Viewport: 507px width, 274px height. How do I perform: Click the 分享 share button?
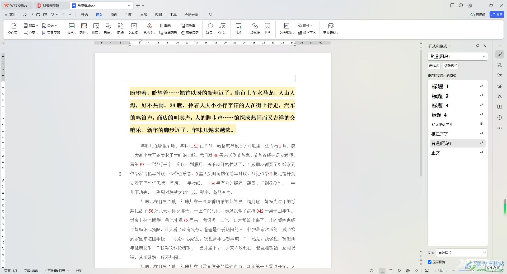pos(497,14)
